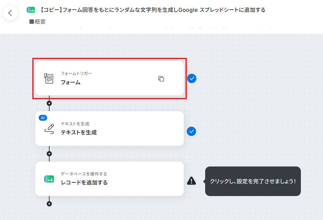The height and width of the screenshot is (220, 323).
Task: Click the form trigger icon
Action: point(49,78)
